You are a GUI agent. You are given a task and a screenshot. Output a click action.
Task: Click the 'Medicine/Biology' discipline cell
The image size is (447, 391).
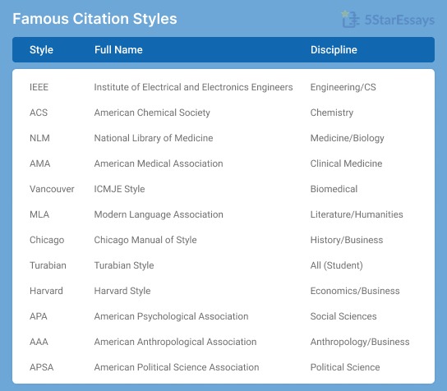pyautogui.click(x=347, y=138)
